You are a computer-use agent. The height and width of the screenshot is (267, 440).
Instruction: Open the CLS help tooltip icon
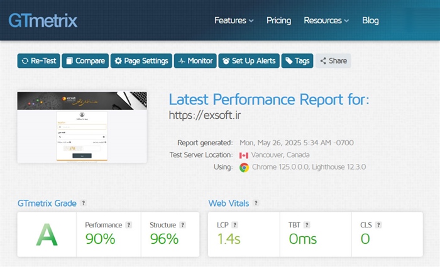[x=378, y=225]
